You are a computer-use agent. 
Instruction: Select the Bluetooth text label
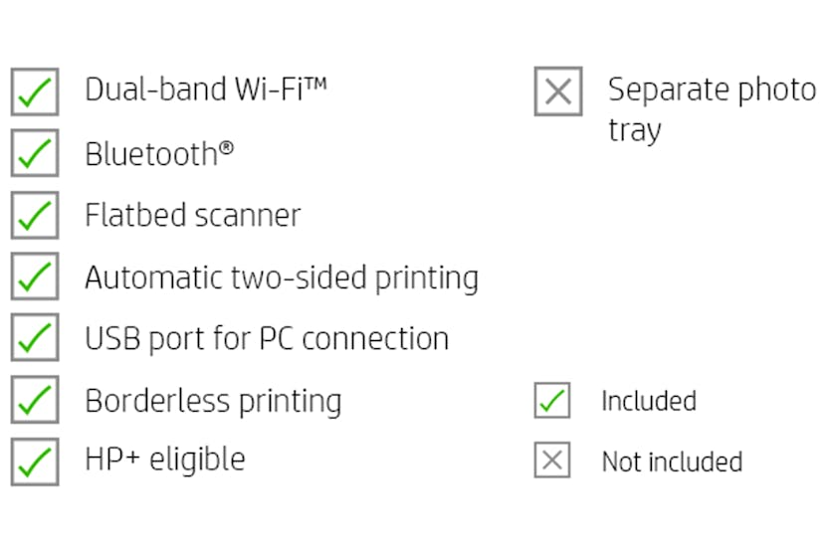pos(159,153)
